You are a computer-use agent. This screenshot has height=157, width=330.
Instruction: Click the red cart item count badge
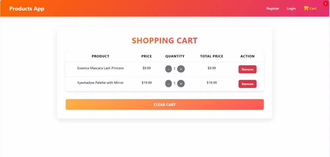[x=325, y=3]
